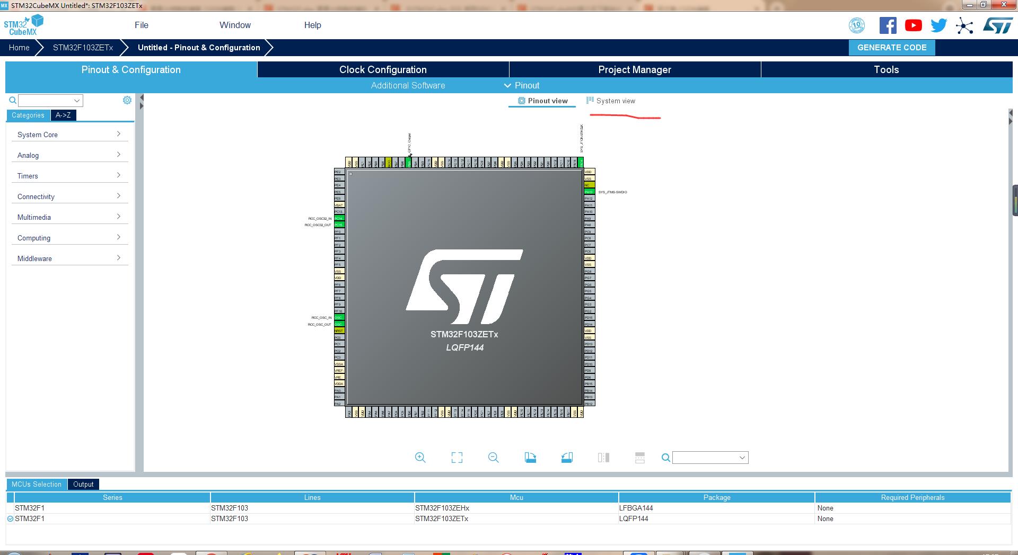
Task: Select Pinout & Configuration tab
Action: coord(131,69)
